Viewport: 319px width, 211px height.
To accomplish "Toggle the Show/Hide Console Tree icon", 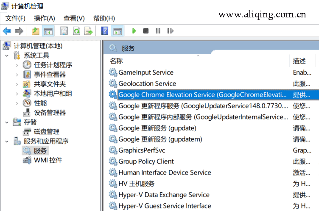I will [48, 31].
